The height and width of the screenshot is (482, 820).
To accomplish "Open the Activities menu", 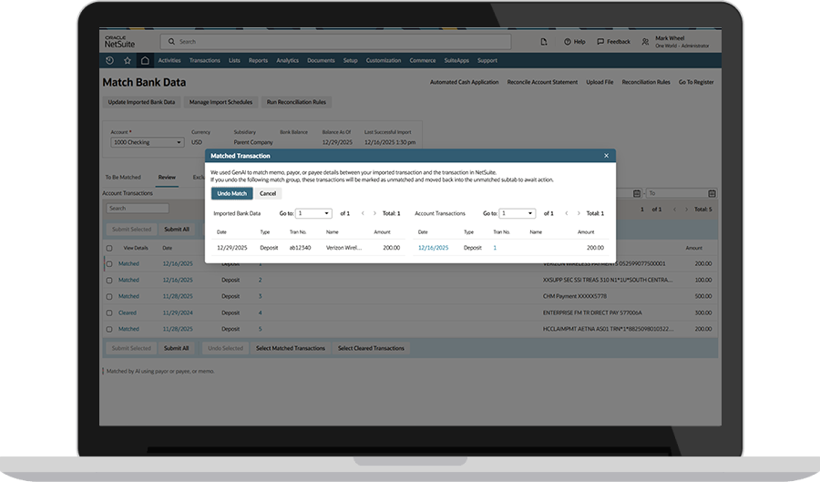I will [169, 61].
